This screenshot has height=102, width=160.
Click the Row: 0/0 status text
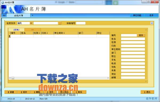click(43, 99)
